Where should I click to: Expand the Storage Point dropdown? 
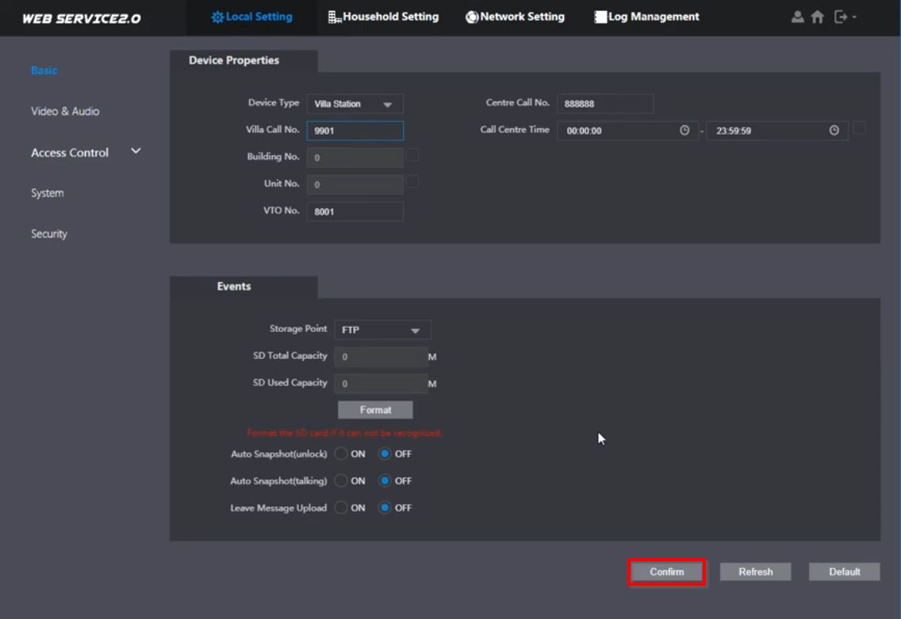[382, 330]
